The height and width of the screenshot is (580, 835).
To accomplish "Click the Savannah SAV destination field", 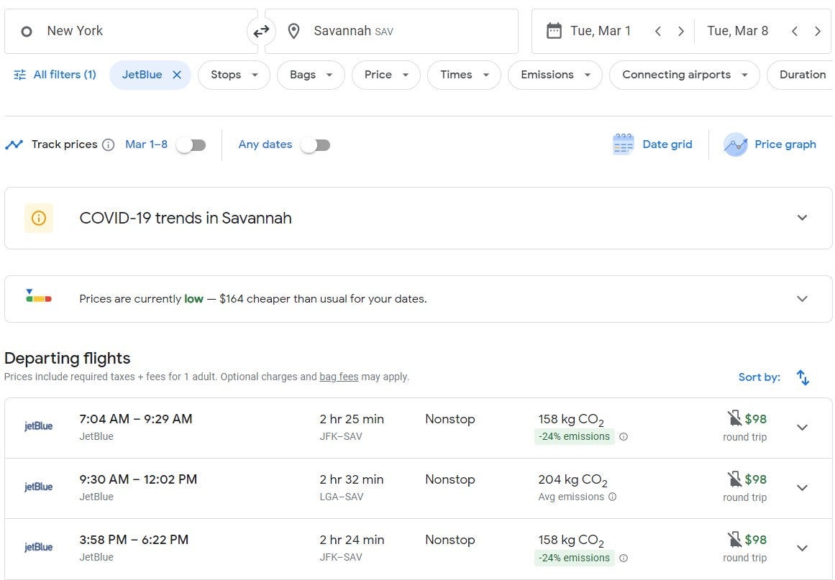I will (391, 32).
